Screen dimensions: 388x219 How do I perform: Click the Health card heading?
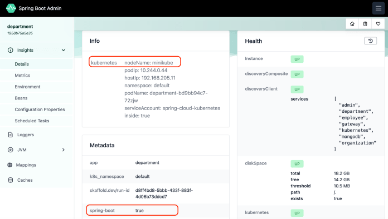point(254,41)
